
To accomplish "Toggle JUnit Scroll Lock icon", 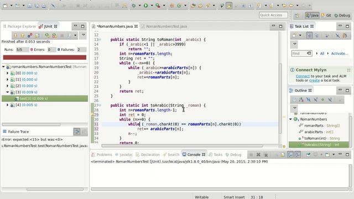I will click(37, 35).
